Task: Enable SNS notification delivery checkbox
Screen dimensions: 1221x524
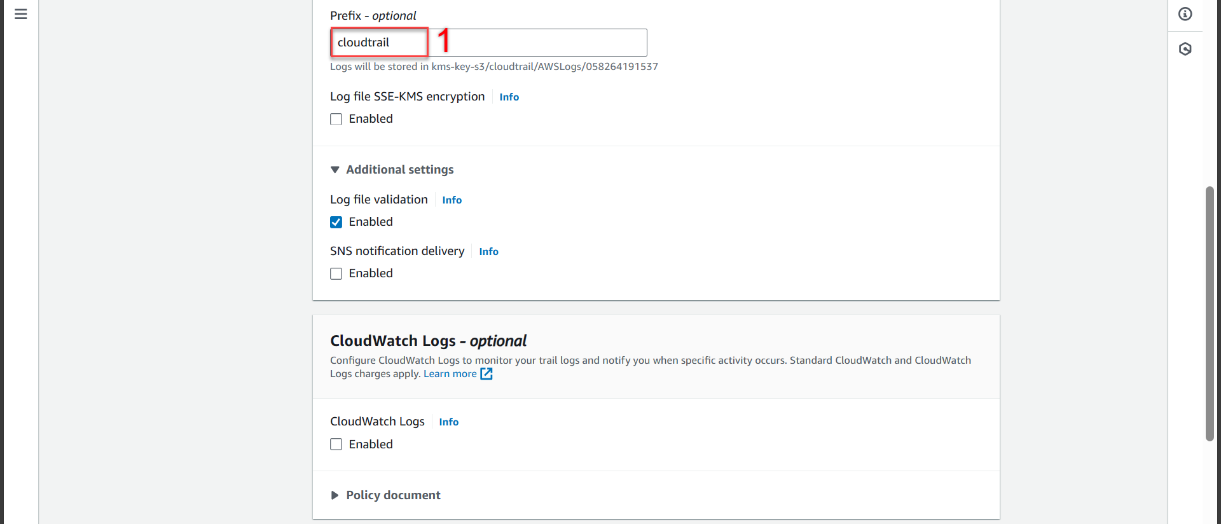Action: (x=336, y=273)
